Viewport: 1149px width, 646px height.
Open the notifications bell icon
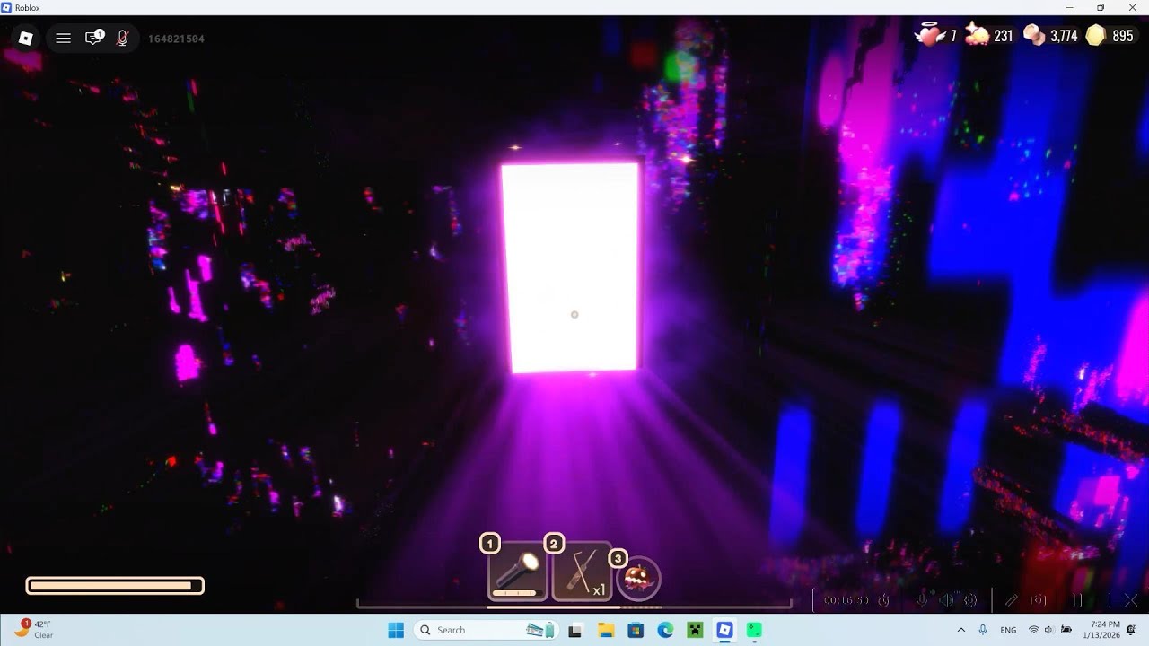1131,630
